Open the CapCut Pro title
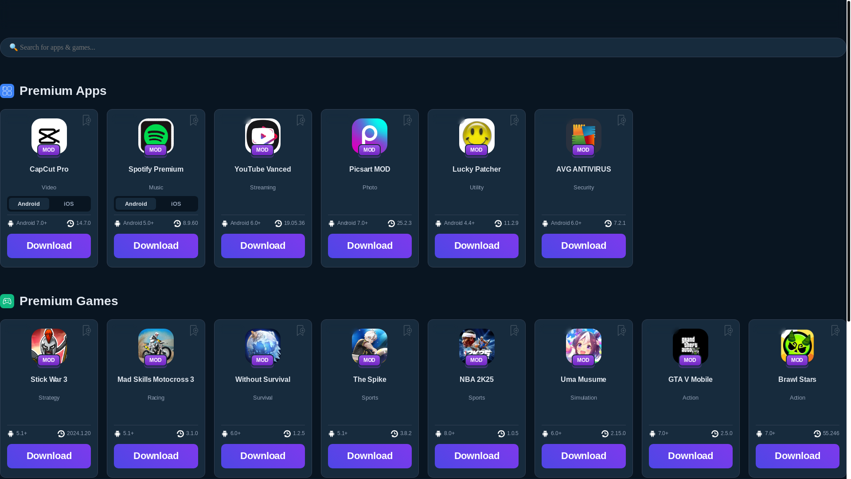Image resolution: width=851 pixels, height=479 pixels. click(x=49, y=169)
